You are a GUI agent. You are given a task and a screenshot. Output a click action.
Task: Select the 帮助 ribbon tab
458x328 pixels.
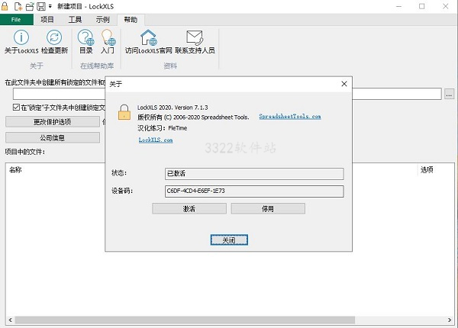(x=131, y=20)
